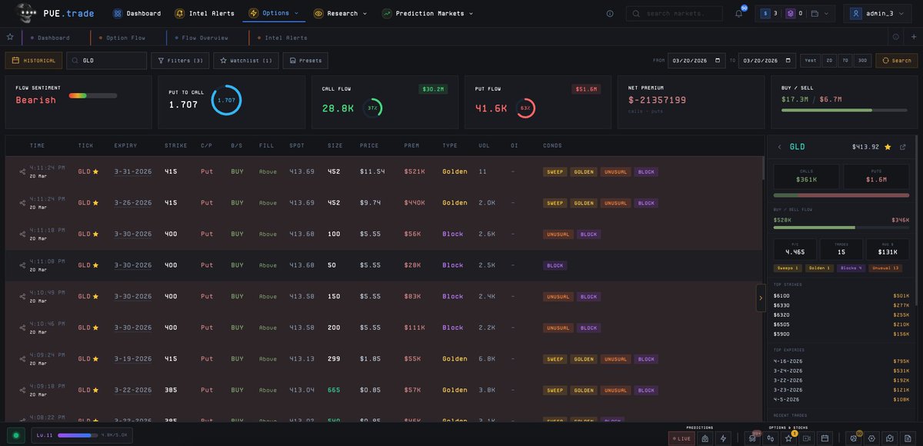Click the green status circle at bottom left
Screen dimensions: 923x446
tap(15, 435)
